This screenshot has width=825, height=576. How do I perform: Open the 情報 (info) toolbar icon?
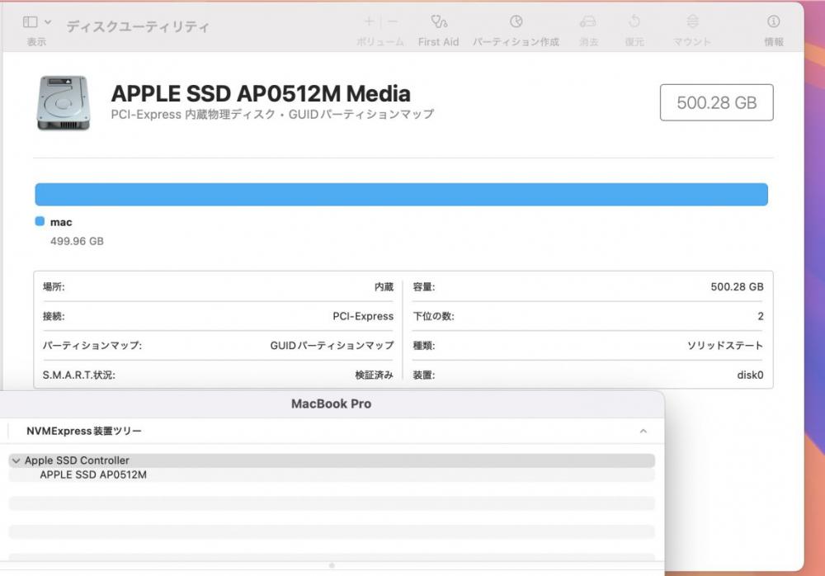pyautogui.click(x=774, y=21)
